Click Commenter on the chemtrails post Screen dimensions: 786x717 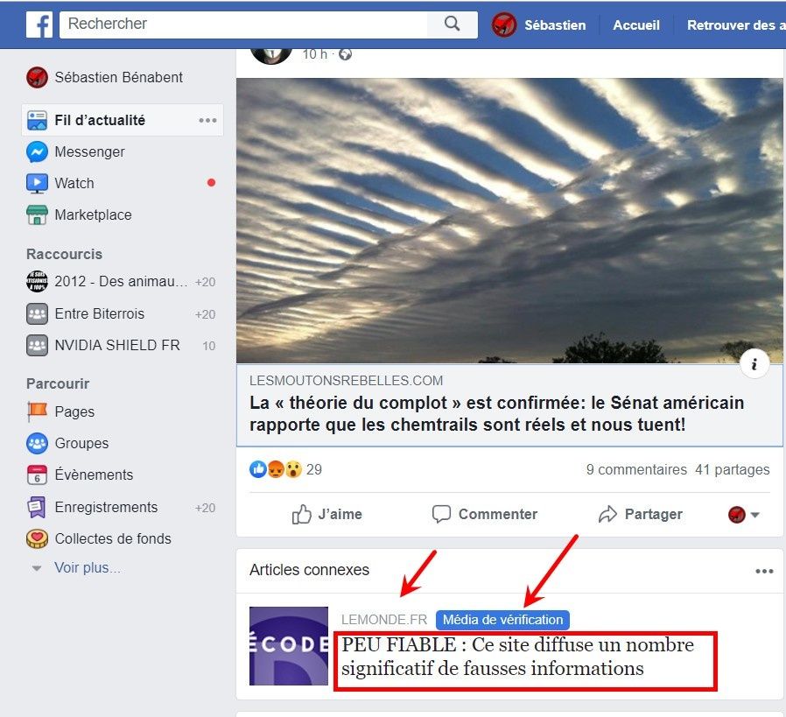[484, 515]
